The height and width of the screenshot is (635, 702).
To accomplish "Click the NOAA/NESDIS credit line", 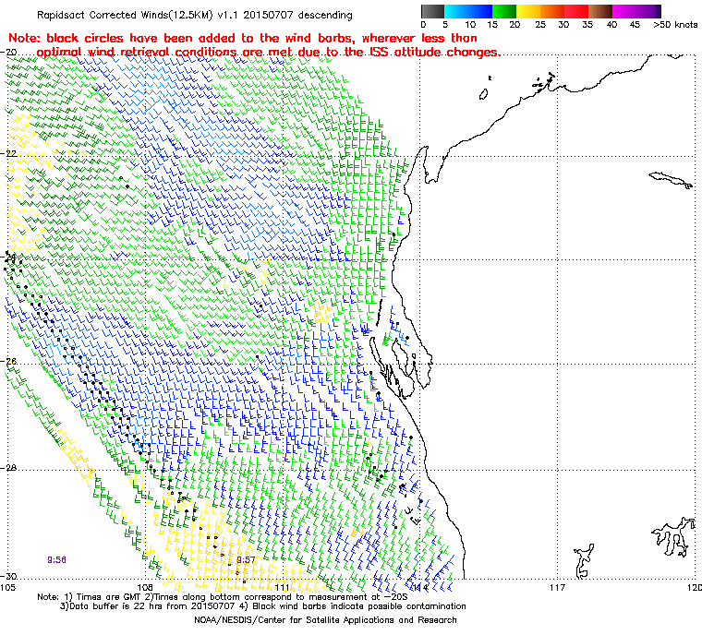I will coord(325,620).
